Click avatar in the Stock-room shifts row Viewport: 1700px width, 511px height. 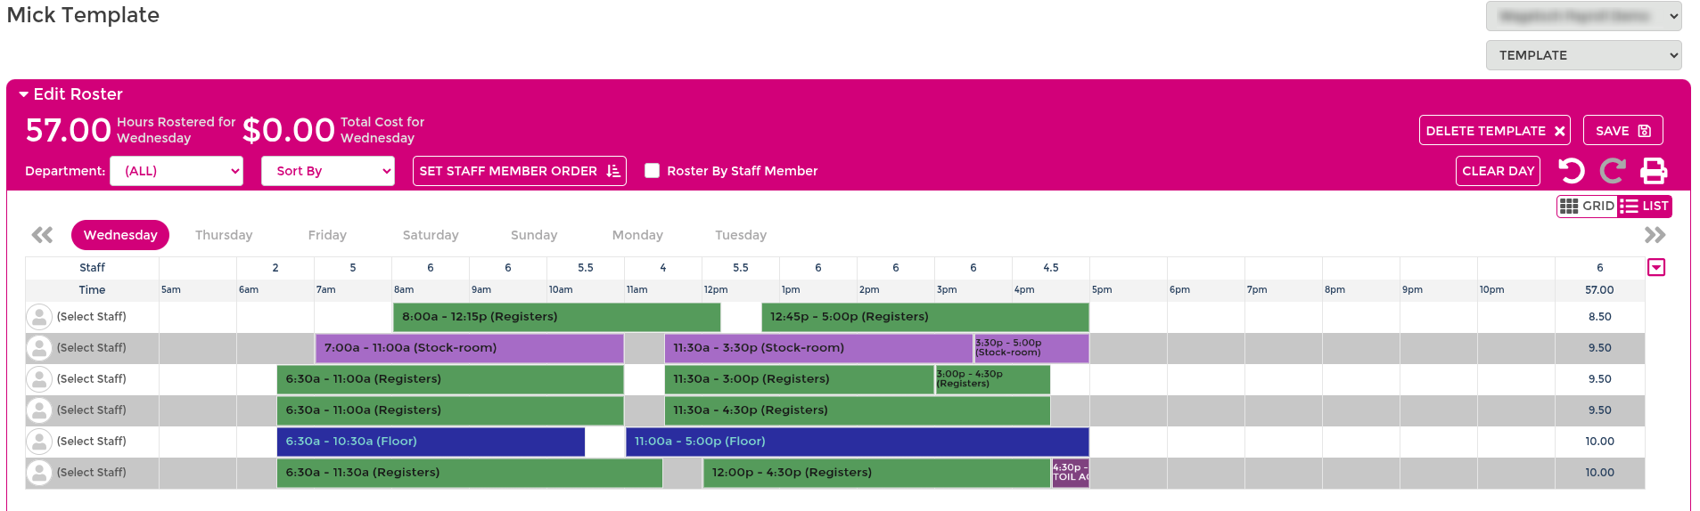tap(39, 348)
